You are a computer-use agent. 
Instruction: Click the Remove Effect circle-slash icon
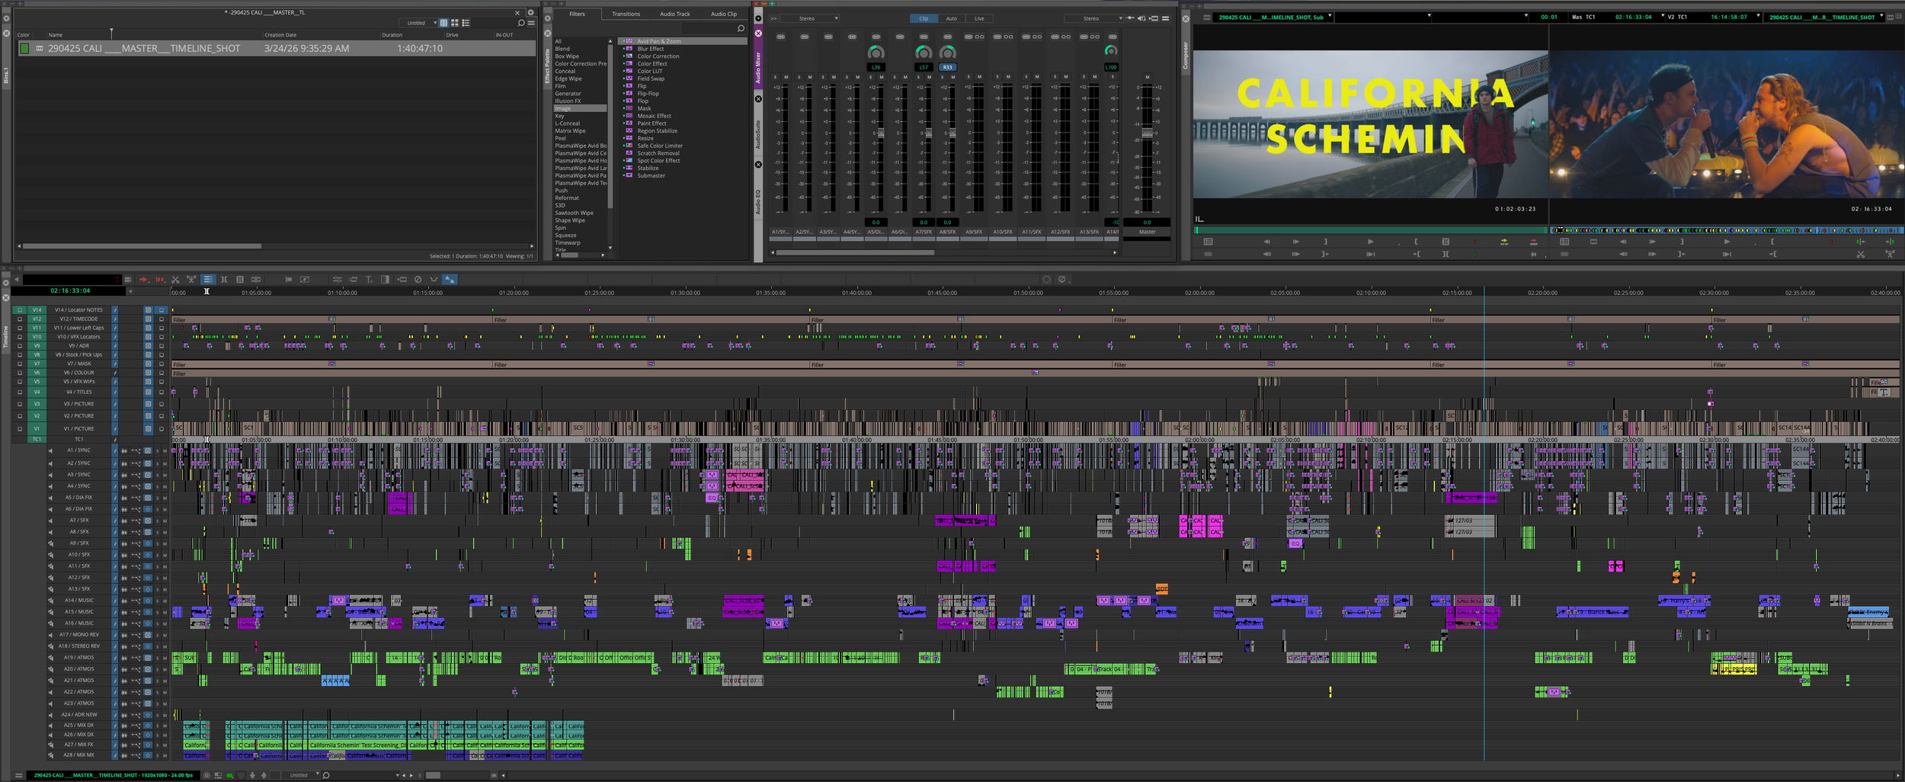pyautogui.click(x=418, y=280)
